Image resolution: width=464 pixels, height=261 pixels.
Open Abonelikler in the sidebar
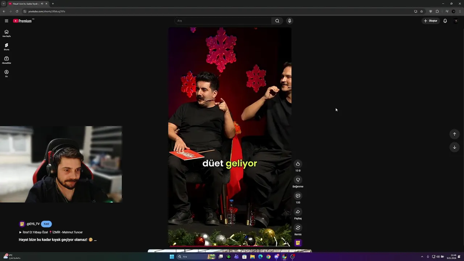click(7, 60)
